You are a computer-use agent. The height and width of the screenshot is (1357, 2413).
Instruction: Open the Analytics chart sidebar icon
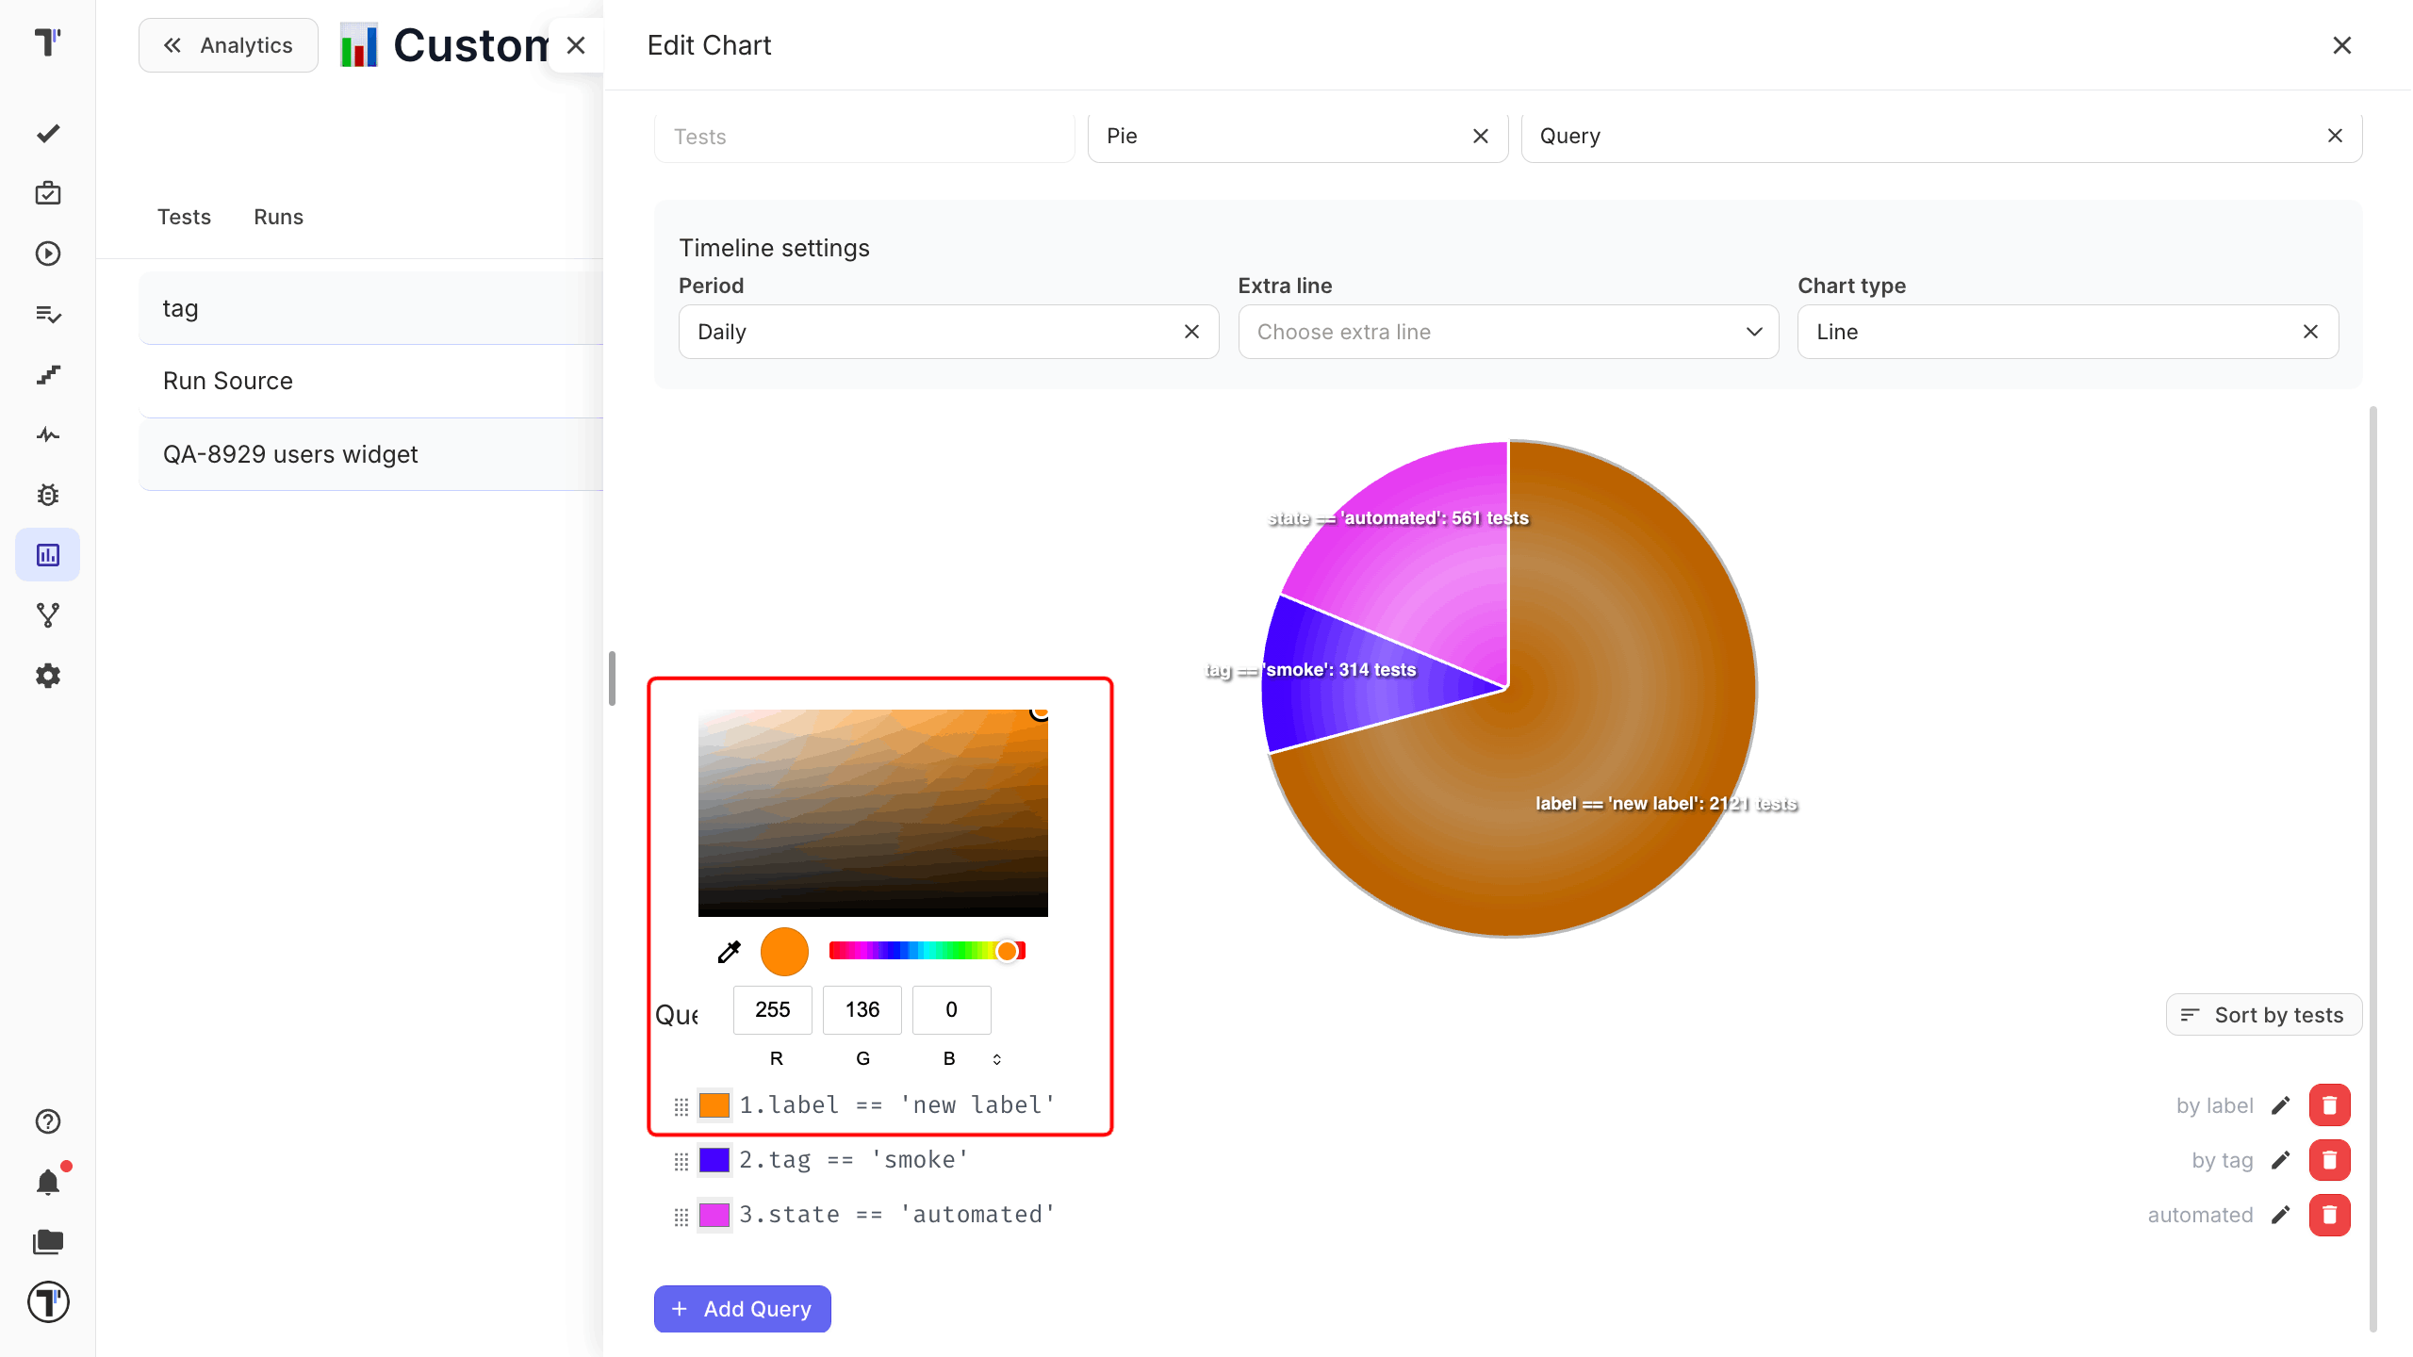click(x=48, y=555)
